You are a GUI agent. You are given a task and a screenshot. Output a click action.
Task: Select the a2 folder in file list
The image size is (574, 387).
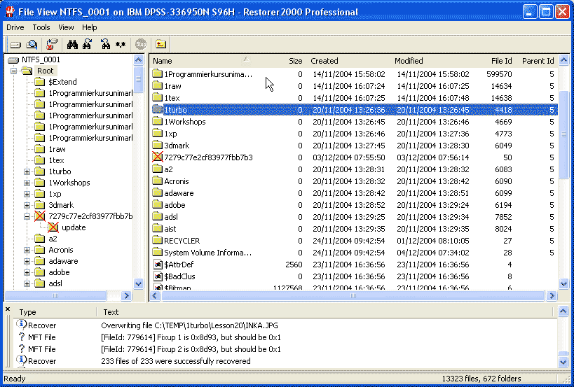coord(355,169)
